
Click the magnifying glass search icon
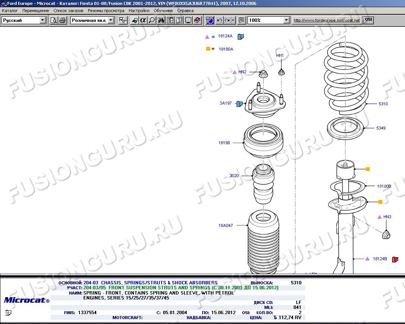pos(152,20)
